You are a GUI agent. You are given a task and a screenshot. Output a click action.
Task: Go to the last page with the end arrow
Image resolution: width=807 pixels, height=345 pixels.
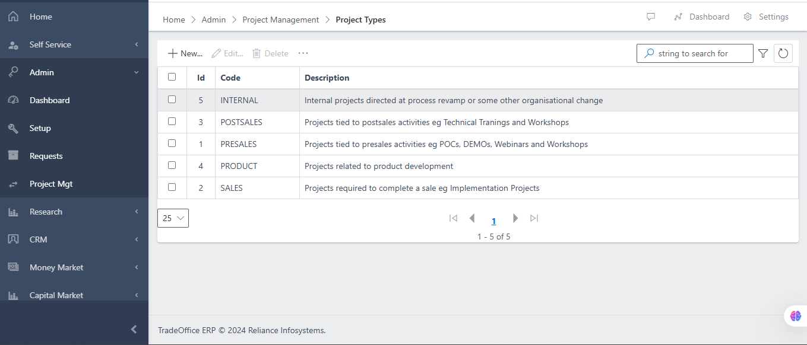tap(533, 218)
